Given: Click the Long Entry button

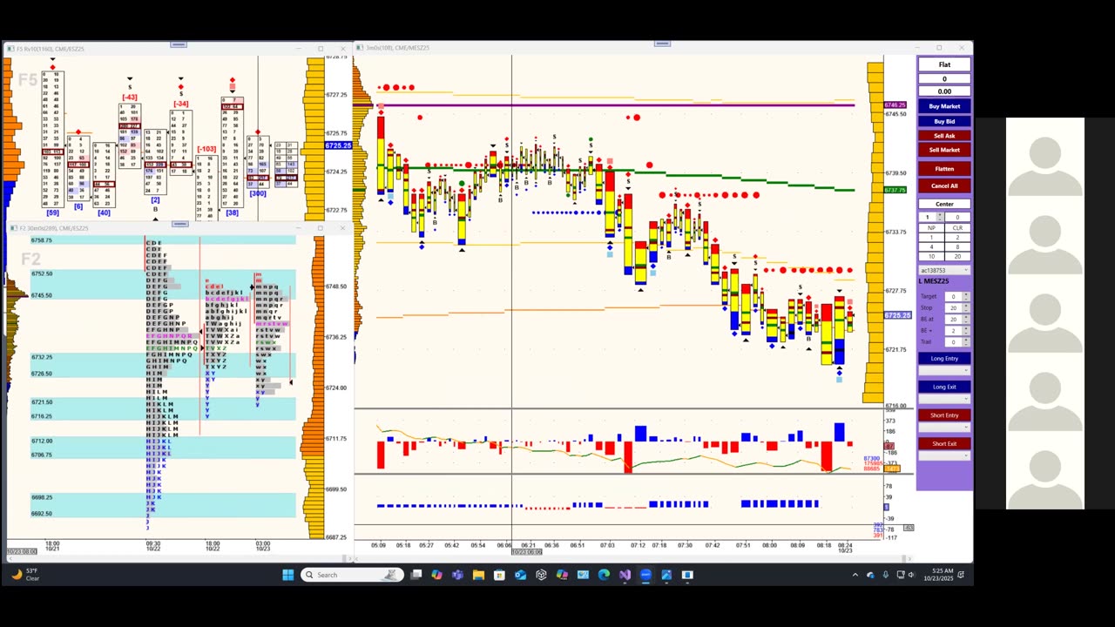Looking at the screenshot, I should pyautogui.click(x=944, y=359).
